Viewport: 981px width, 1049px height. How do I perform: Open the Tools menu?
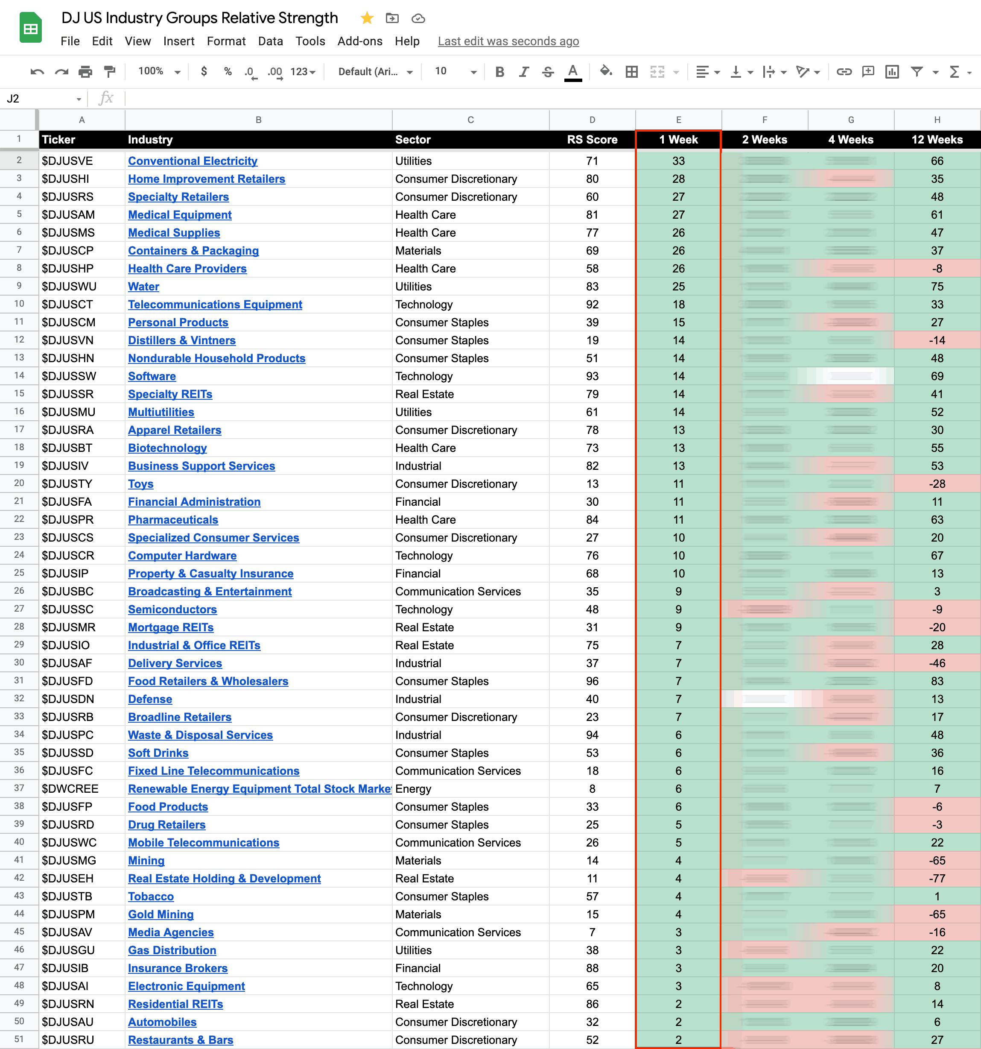coord(310,41)
